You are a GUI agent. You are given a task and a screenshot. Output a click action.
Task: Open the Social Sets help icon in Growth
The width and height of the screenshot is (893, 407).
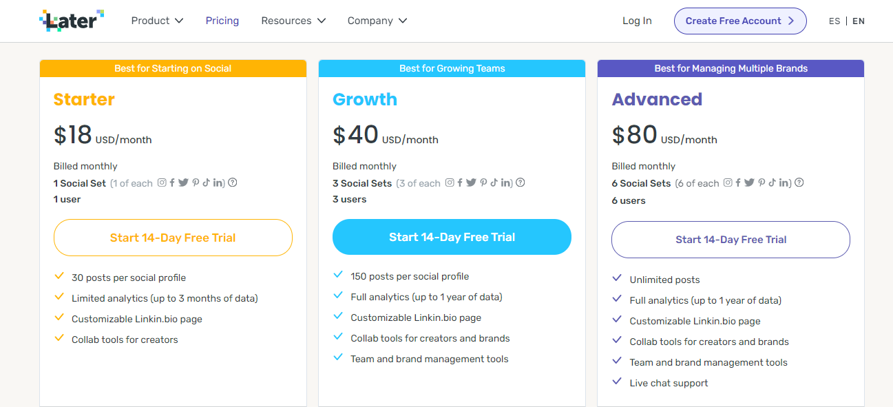521,182
